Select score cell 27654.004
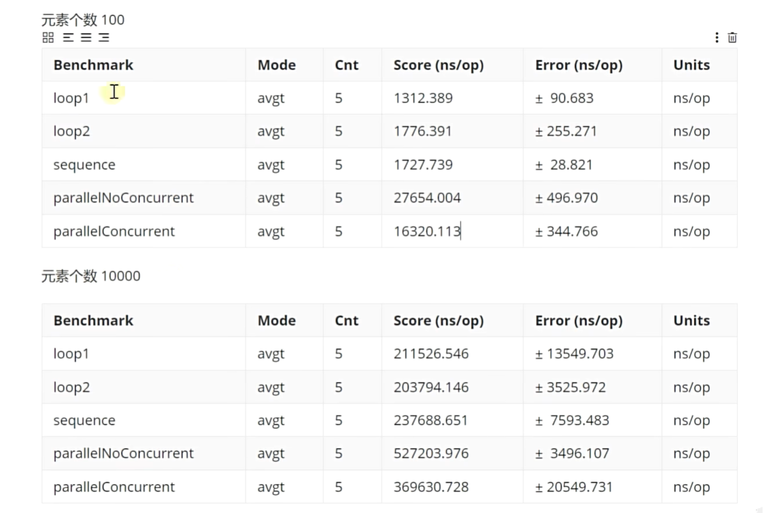The image size is (765, 513). click(427, 198)
